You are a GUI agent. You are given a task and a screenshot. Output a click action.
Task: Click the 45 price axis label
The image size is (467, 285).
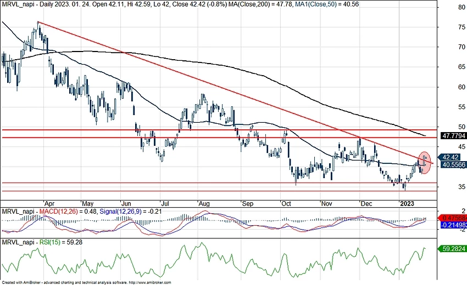[x=462, y=147]
